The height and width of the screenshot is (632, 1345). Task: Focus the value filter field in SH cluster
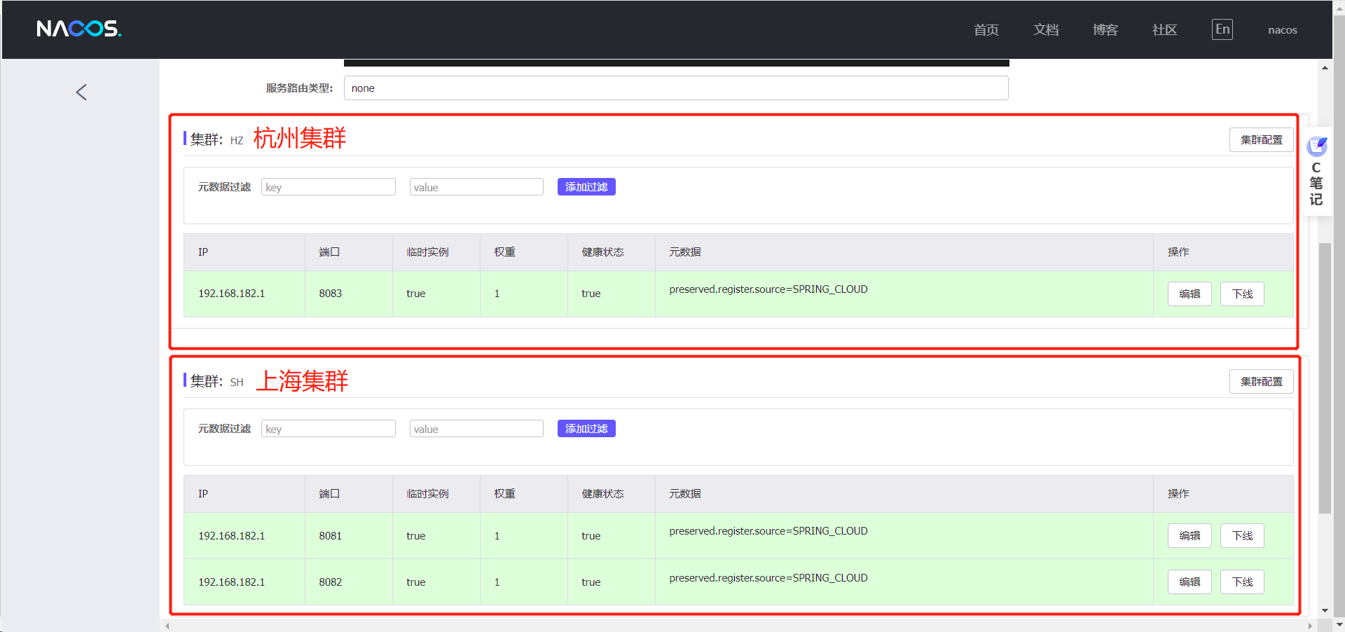pos(476,429)
